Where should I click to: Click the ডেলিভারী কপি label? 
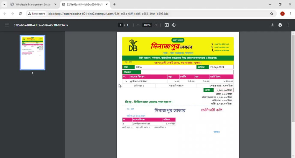pos(212,110)
